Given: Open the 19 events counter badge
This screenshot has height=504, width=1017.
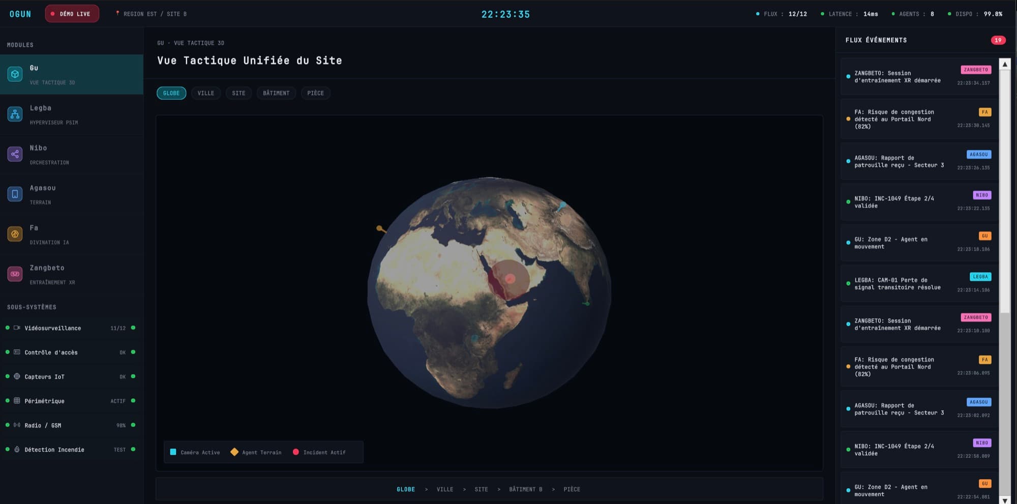Looking at the screenshot, I should tap(998, 40).
